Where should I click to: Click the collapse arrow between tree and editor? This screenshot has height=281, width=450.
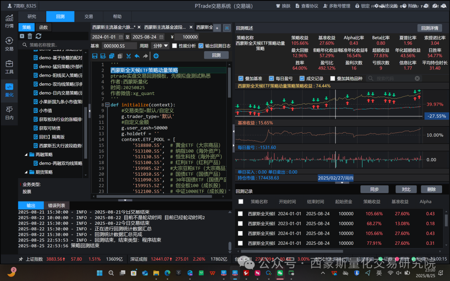[90, 111]
